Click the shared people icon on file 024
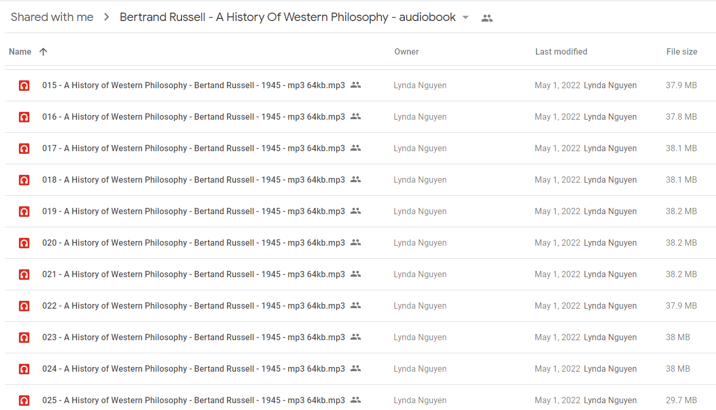This screenshot has height=410, width=716. click(356, 369)
